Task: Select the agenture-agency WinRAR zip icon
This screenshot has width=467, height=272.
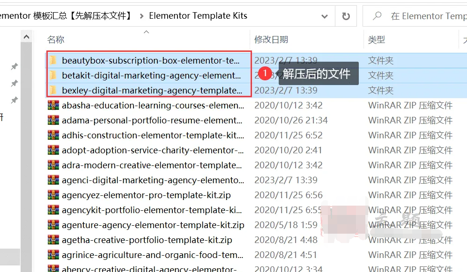Action: coord(53,225)
